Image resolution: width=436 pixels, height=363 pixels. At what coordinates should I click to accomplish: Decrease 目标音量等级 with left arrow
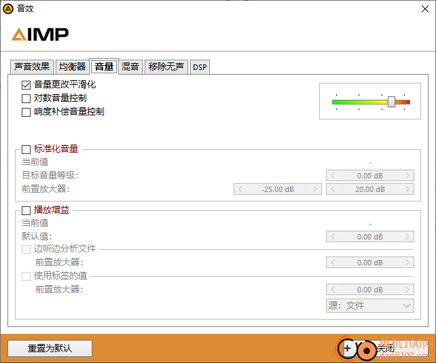click(333, 176)
